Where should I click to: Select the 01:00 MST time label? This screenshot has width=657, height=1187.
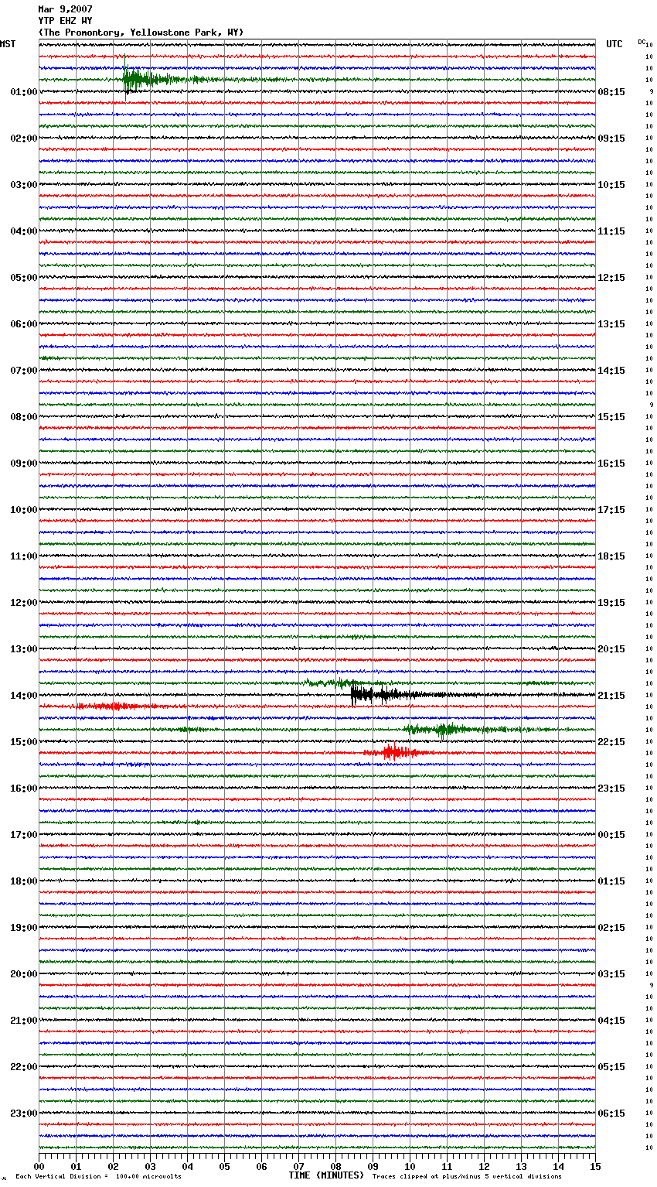click(x=24, y=92)
